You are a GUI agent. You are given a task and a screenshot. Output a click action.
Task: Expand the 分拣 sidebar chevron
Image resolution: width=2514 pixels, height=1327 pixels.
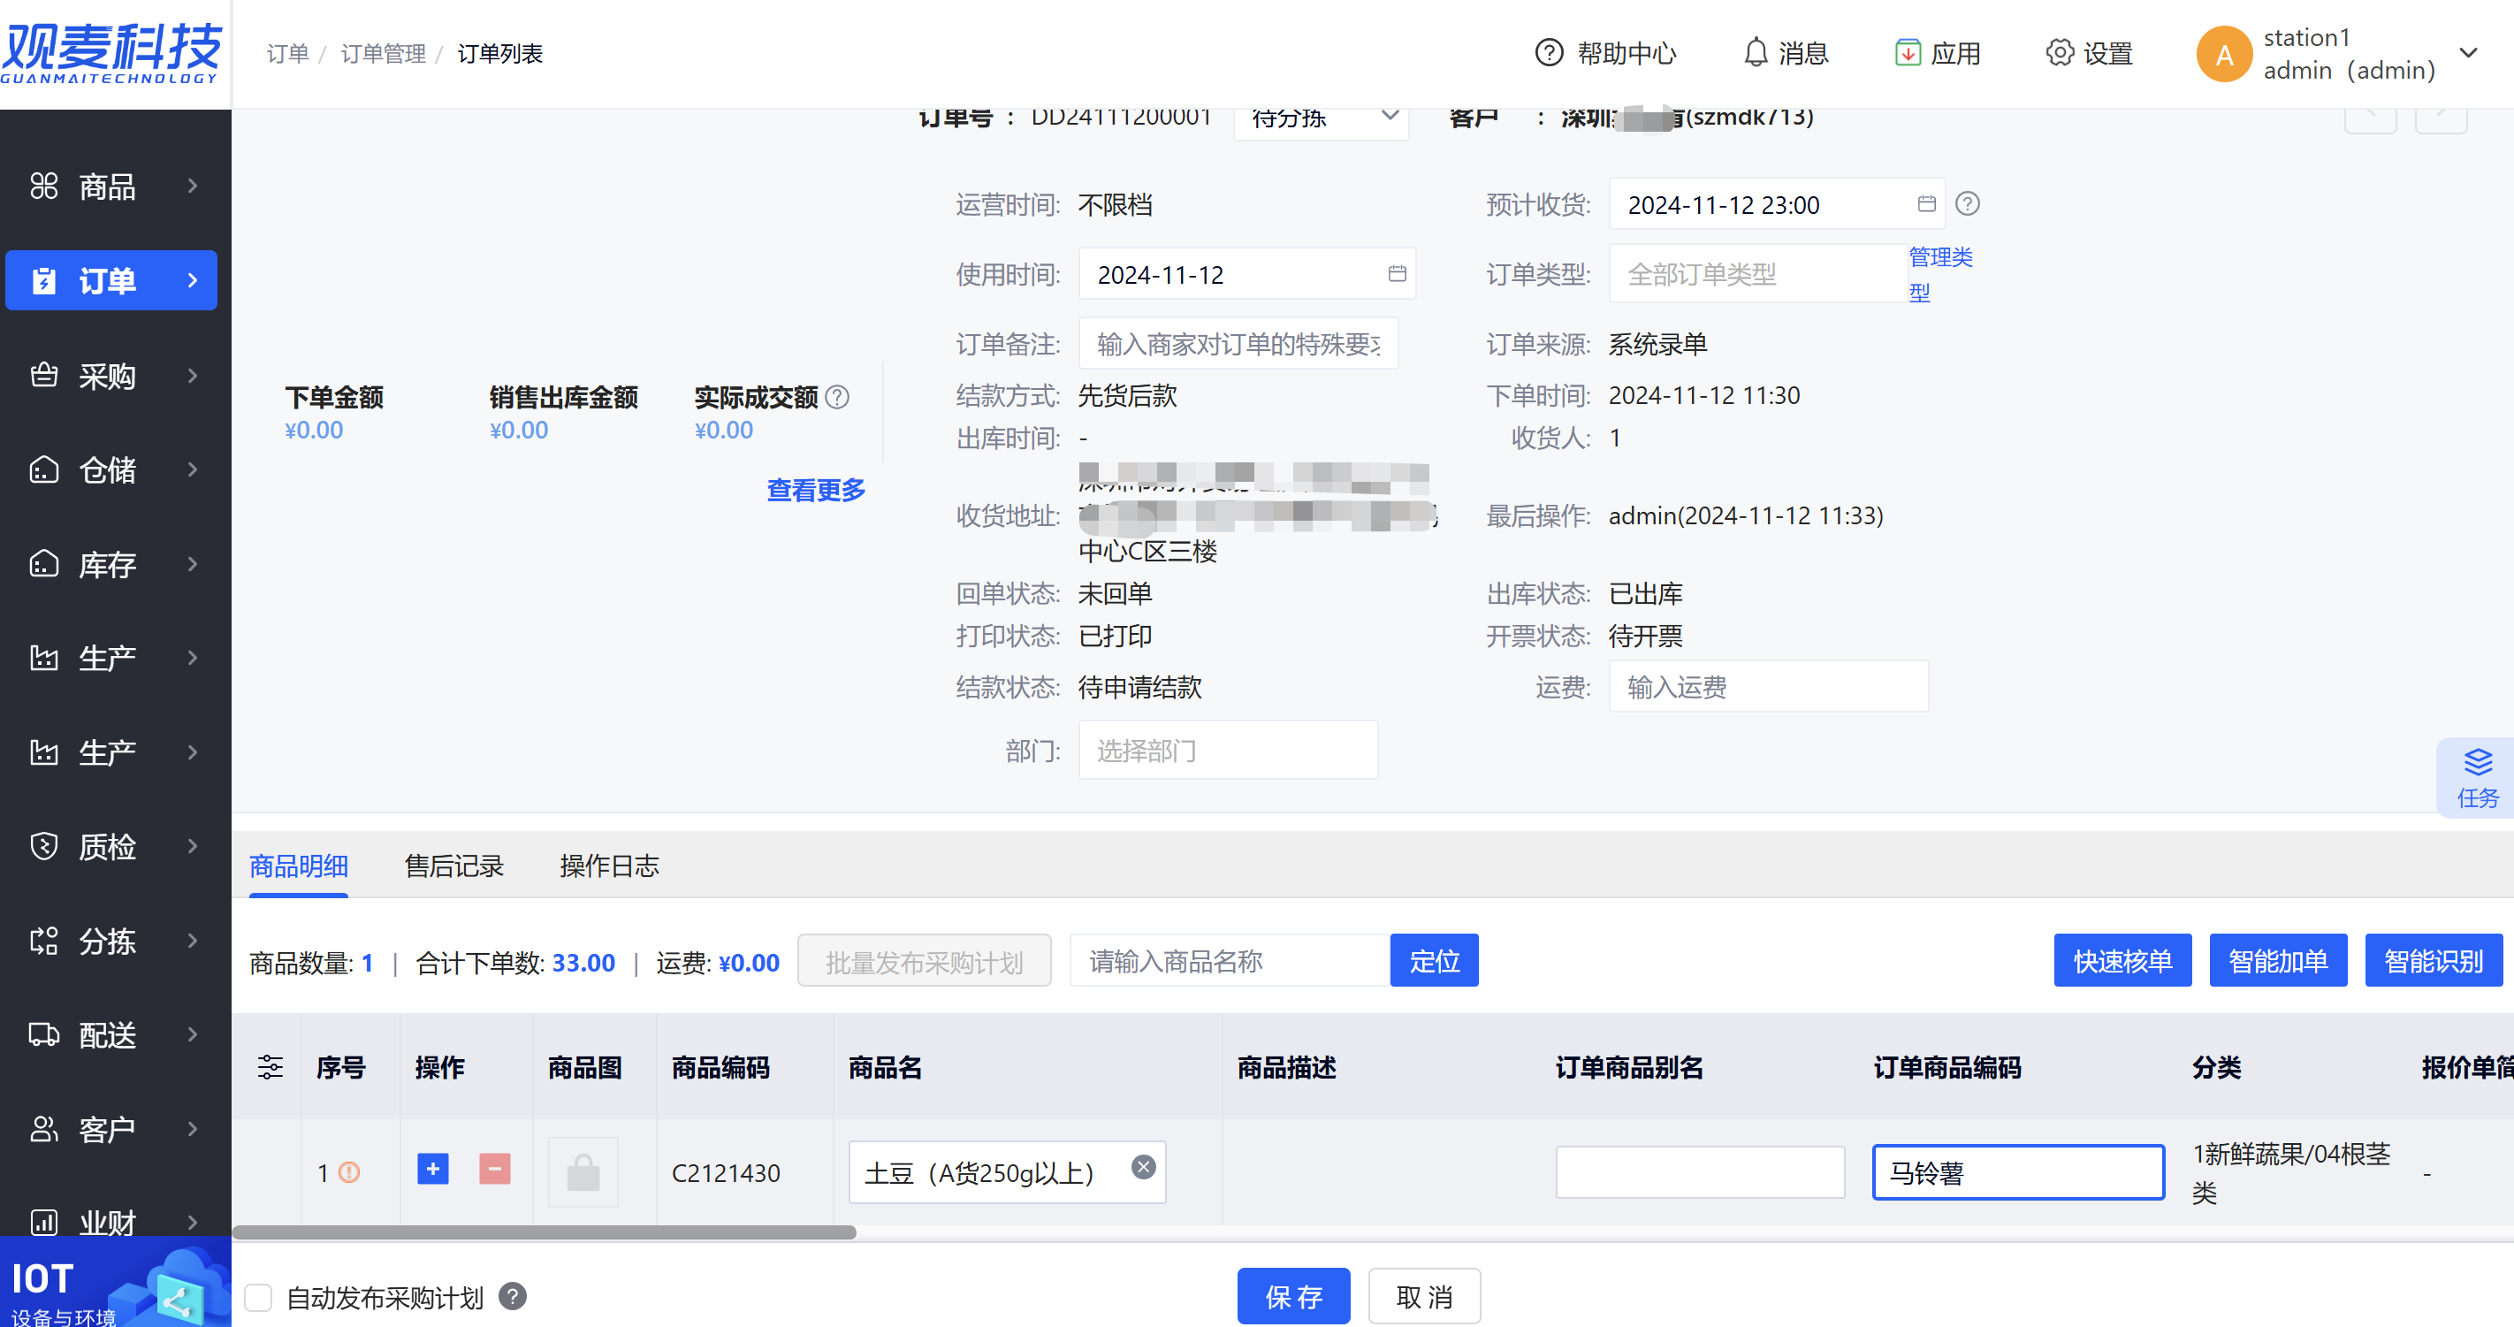192,941
